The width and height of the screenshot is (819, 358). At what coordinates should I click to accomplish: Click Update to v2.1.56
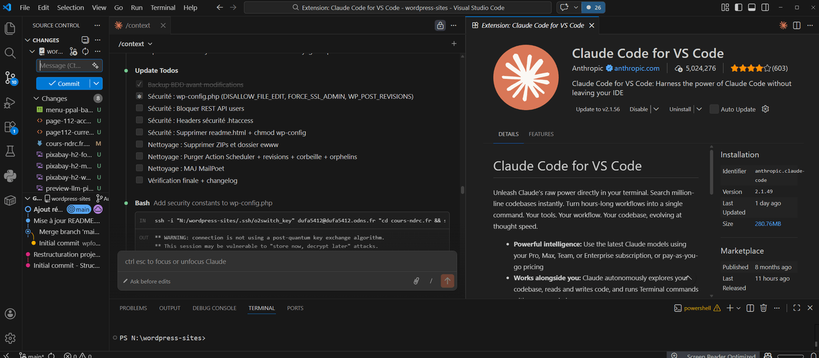click(x=598, y=109)
